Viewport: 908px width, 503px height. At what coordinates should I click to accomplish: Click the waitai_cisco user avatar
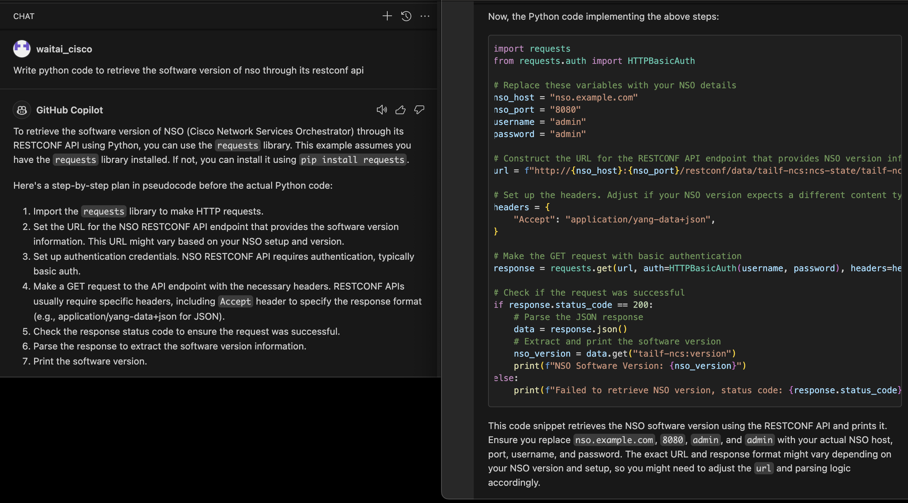coord(22,49)
